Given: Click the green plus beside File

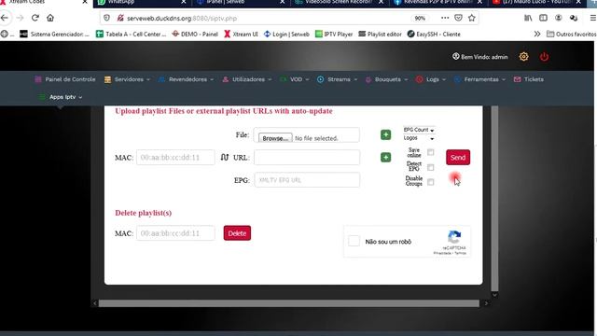Looking at the screenshot, I should coord(385,134).
